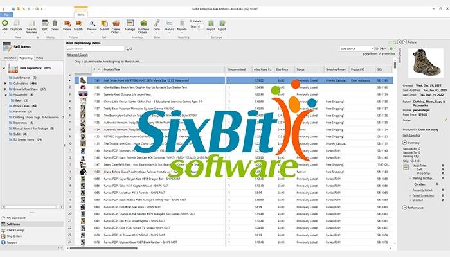Switch to the Workflow tab

10,58
